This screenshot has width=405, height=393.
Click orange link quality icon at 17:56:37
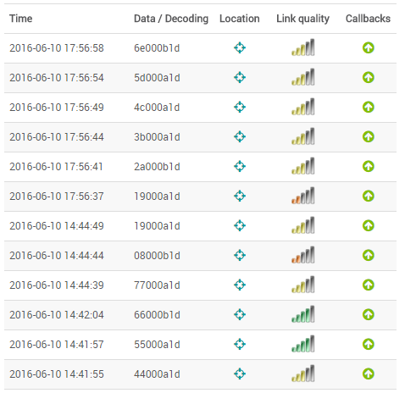(x=303, y=196)
